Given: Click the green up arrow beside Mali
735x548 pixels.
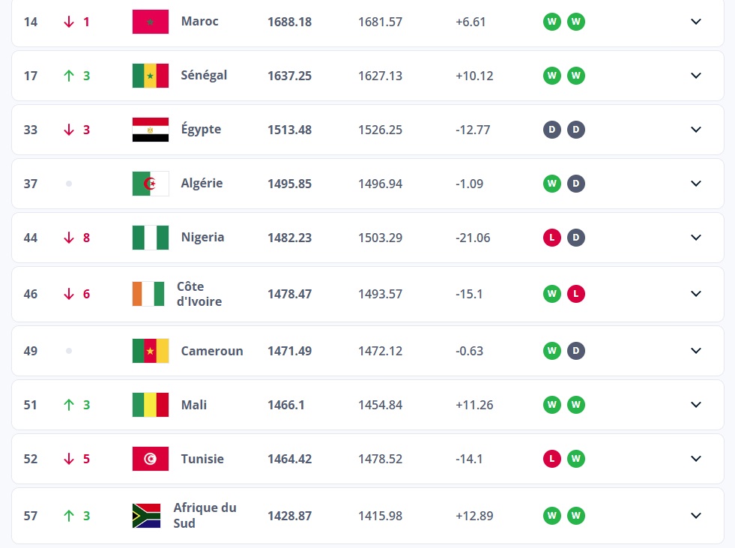Looking at the screenshot, I should coord(69,404).
